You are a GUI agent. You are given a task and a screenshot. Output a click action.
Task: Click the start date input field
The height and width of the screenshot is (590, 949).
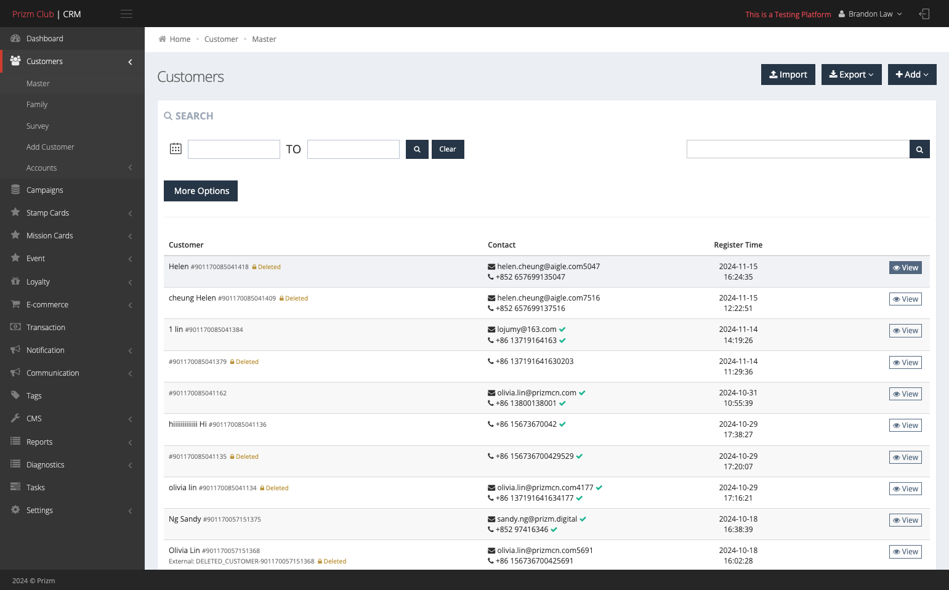click(x=234, y=149)
